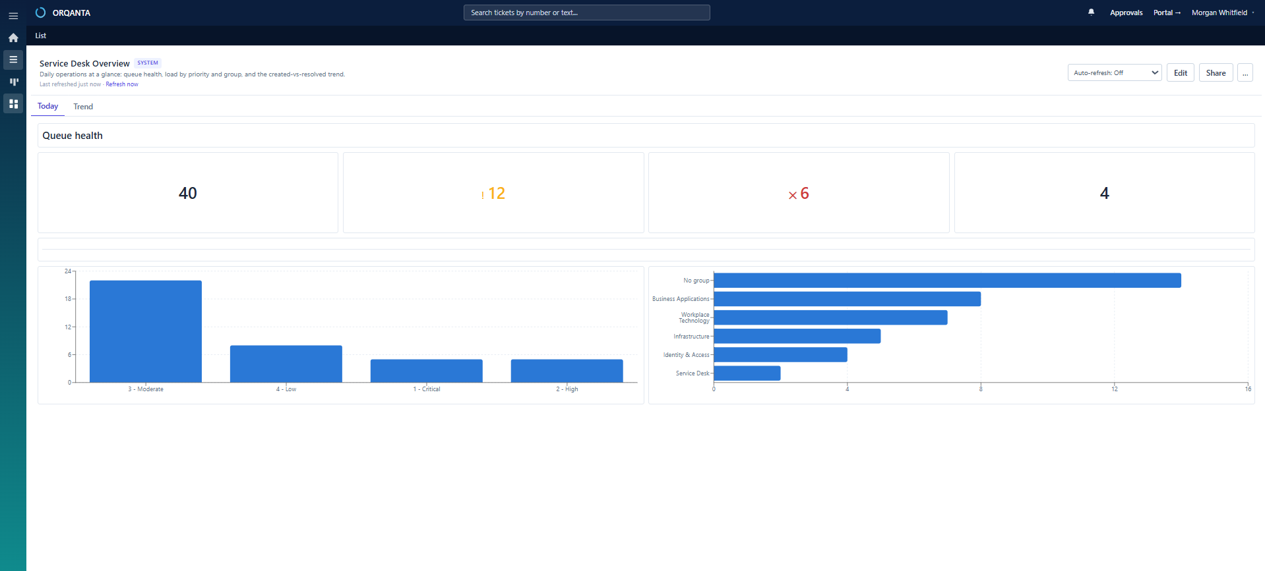Click the Queue health section heading
This screenshot has width=1265, height=571.
73,136
